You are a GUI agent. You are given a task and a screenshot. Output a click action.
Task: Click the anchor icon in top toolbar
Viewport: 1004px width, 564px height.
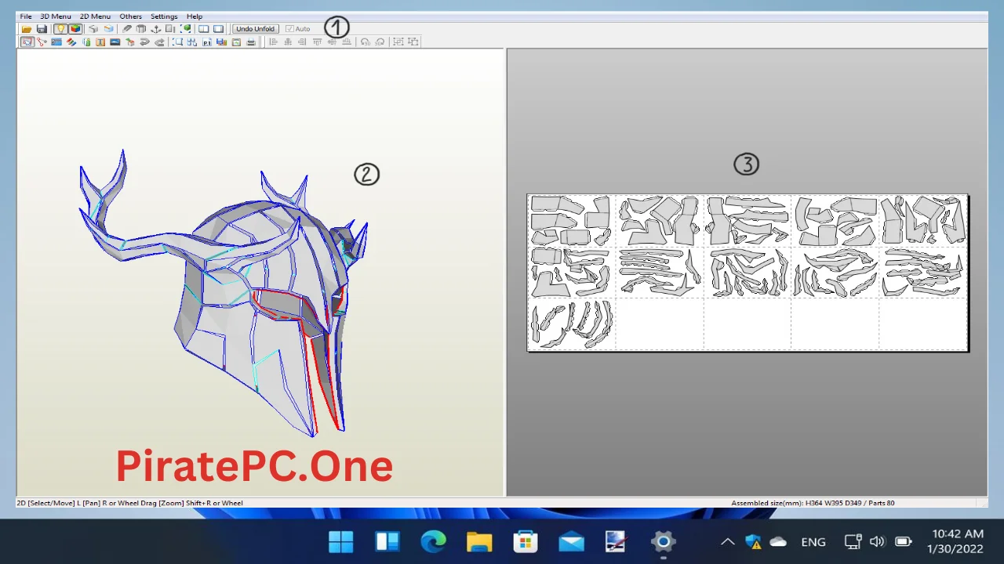(x=156, y=29)
